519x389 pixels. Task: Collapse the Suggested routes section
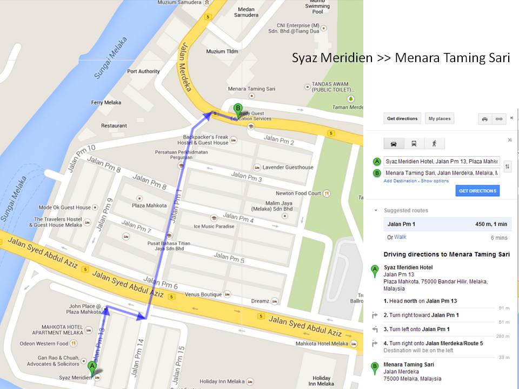(376, 210)
